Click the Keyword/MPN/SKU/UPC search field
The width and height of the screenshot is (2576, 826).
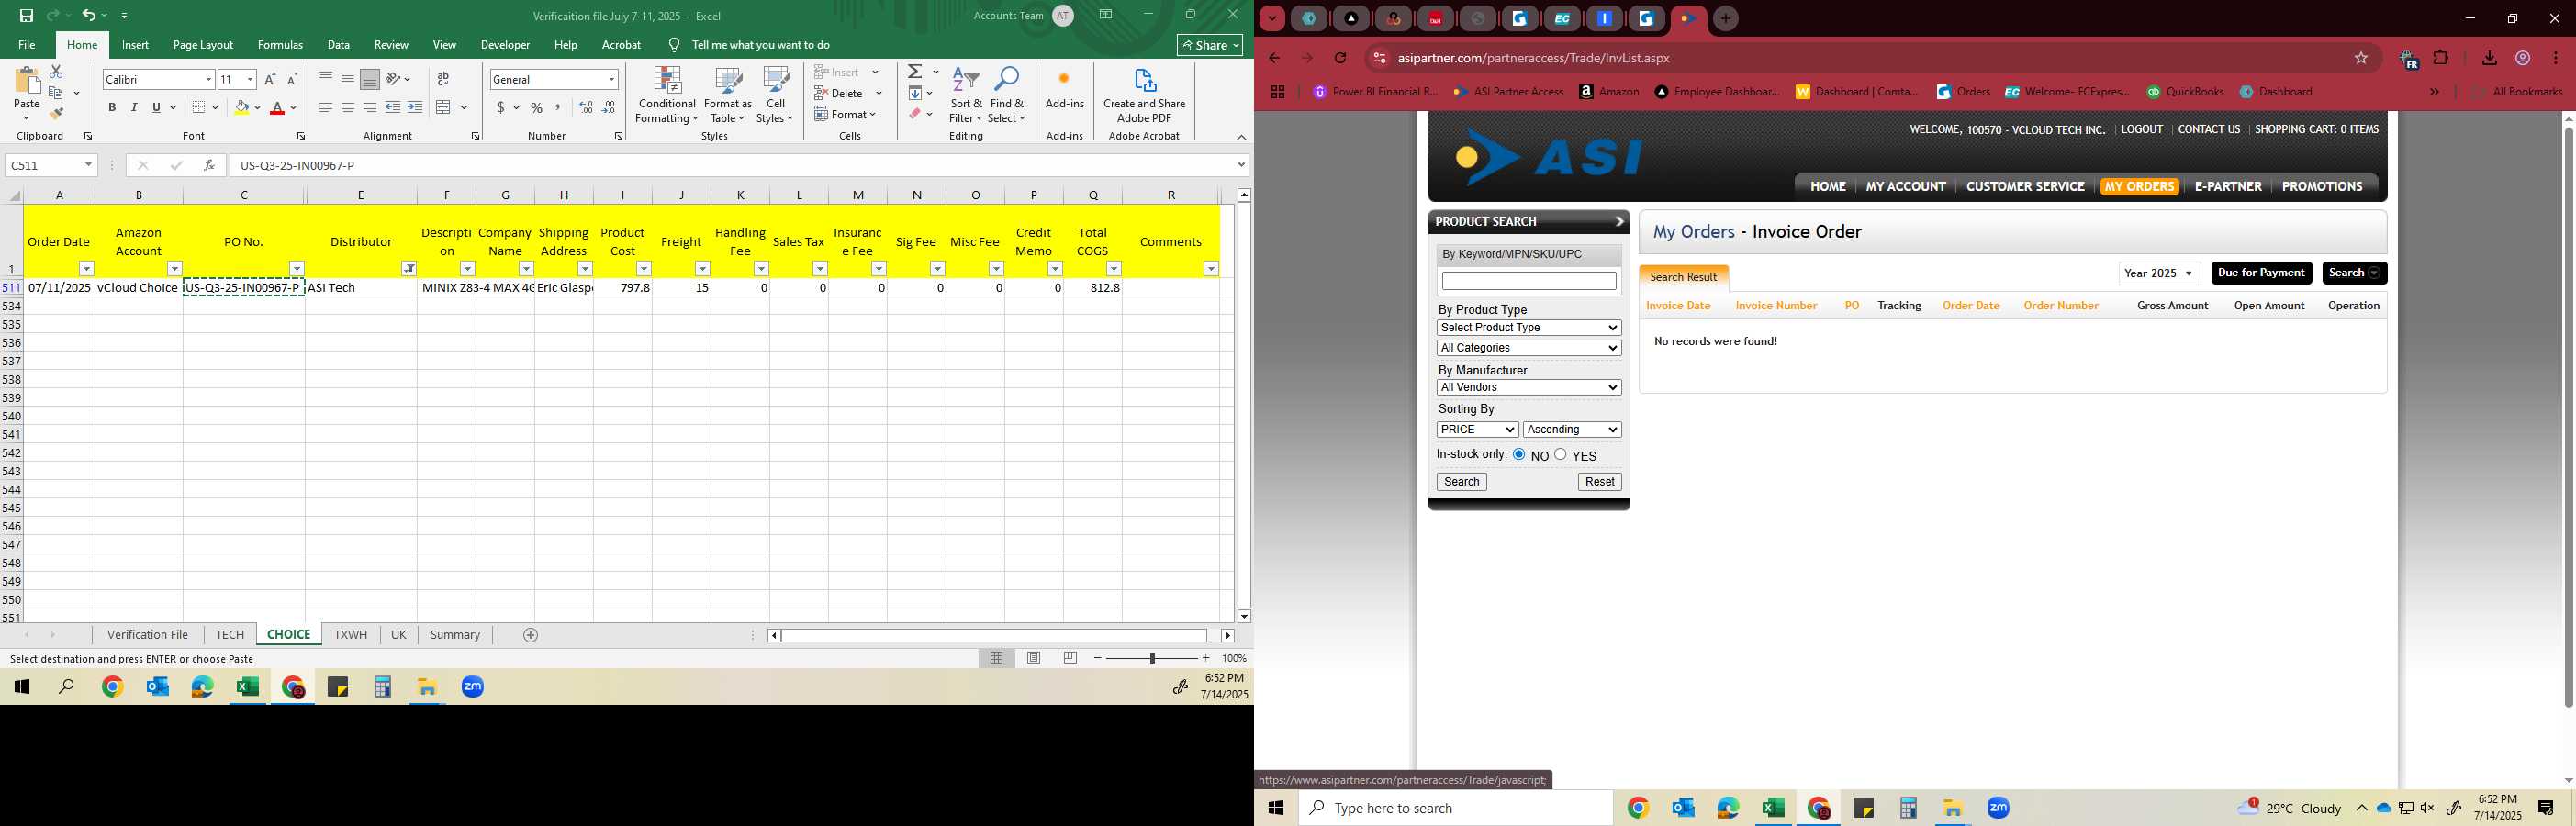tap(1528, 281)
